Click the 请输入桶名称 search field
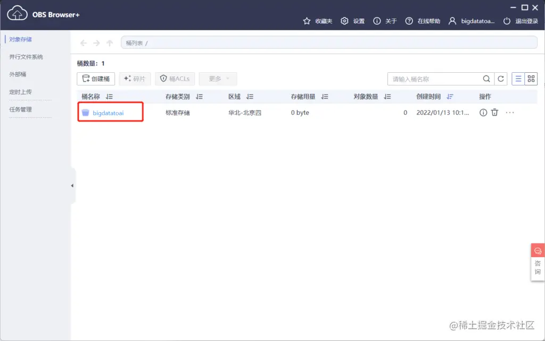The height and width of the screenshot is (341, 545). [x=434, y=79]
